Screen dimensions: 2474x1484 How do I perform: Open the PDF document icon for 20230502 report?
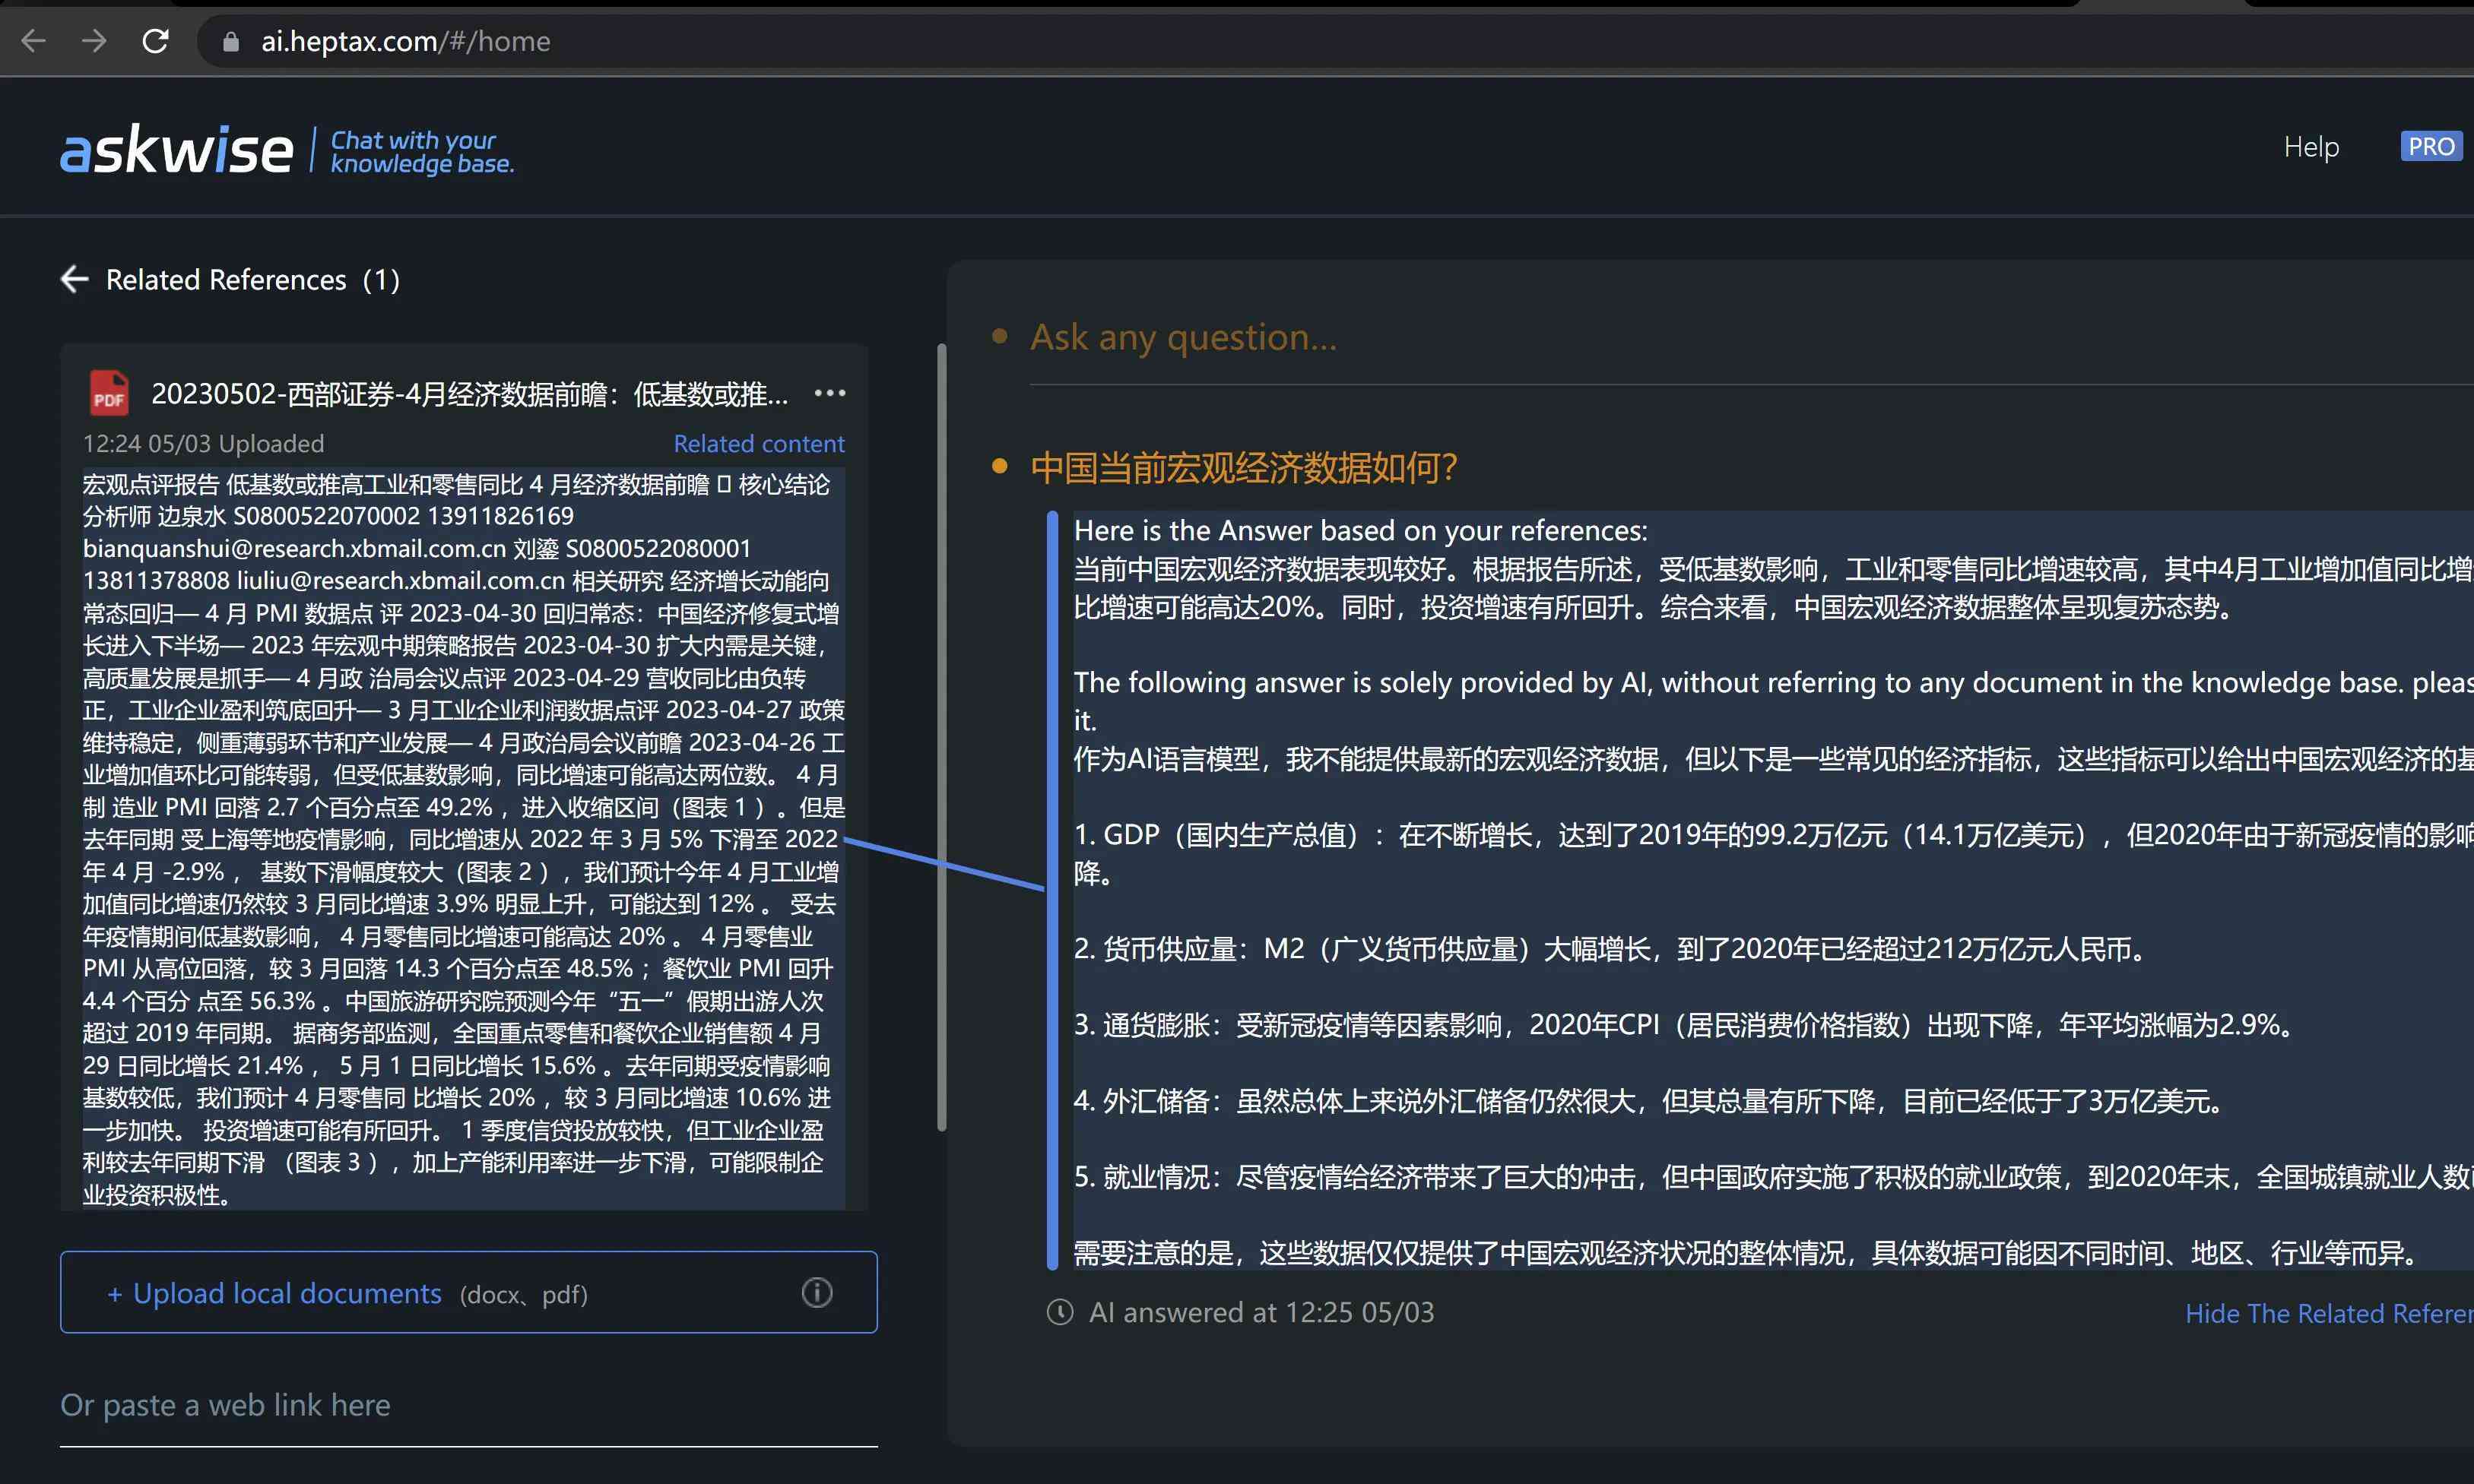(106, 392)
